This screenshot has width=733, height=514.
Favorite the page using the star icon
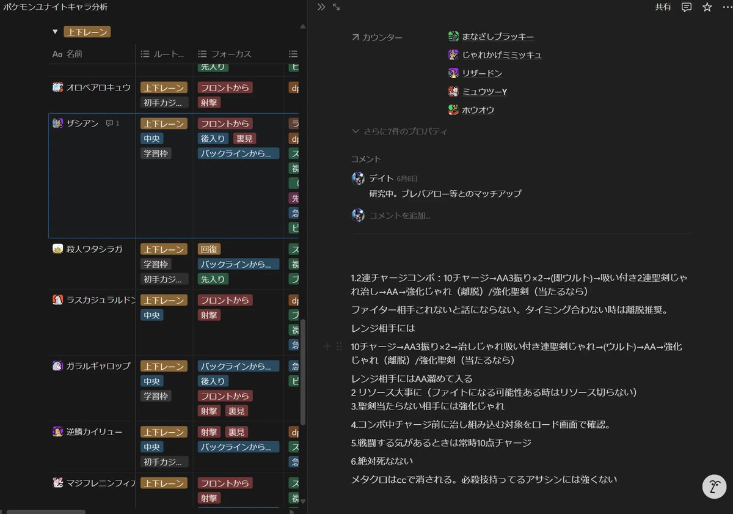707,7
